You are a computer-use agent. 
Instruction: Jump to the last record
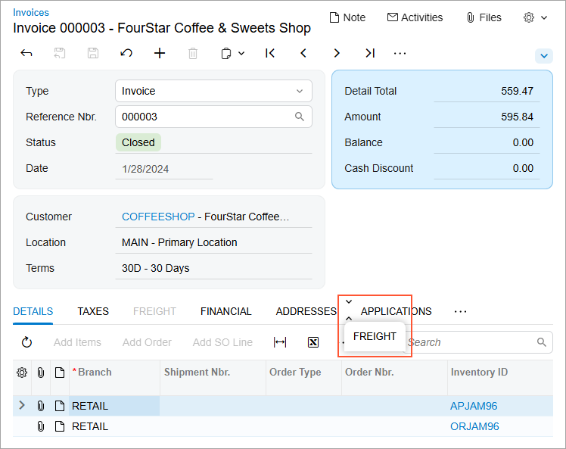[369, 53]
